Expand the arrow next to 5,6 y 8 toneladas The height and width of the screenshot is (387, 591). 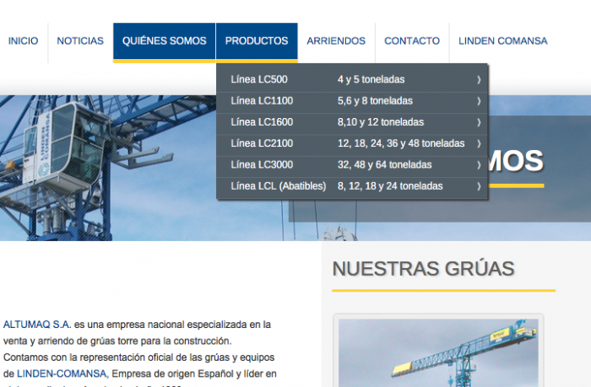479,101
